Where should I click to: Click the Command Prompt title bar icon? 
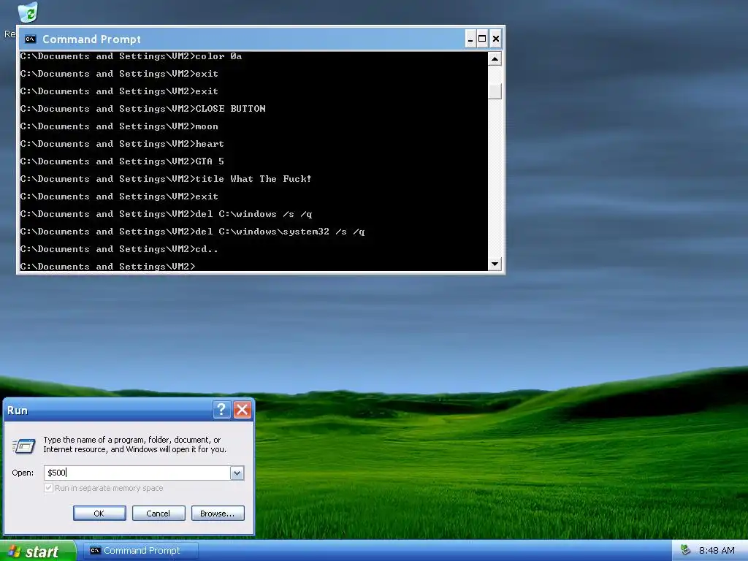tap(31, 39)
